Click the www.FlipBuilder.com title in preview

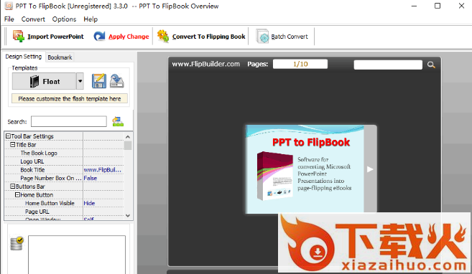coord(206,64)
